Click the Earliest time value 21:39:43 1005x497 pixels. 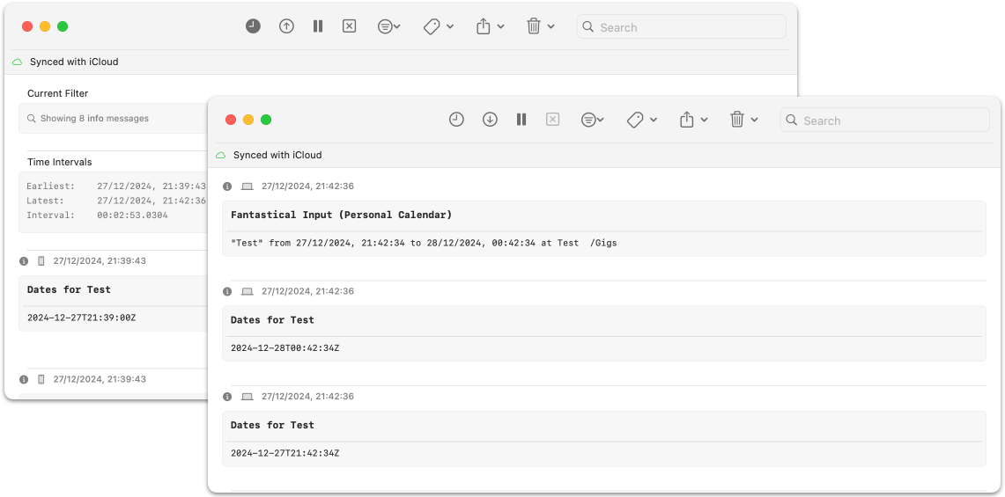point(182,186)
